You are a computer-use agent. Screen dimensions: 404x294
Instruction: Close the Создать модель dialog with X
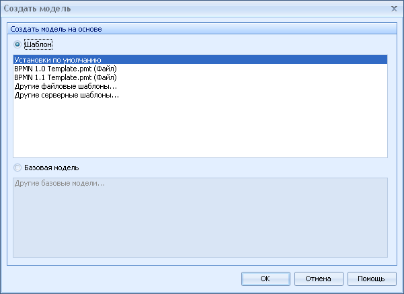click(x=394, y=9)
